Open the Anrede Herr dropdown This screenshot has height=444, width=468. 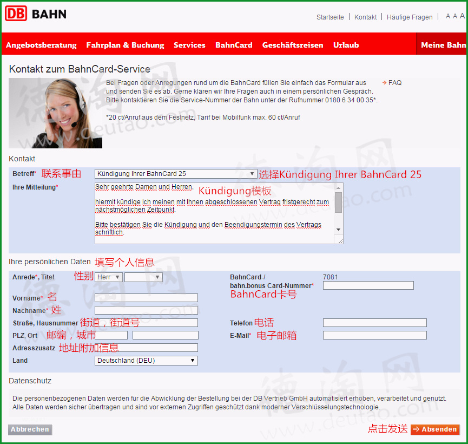pos(109,277)
